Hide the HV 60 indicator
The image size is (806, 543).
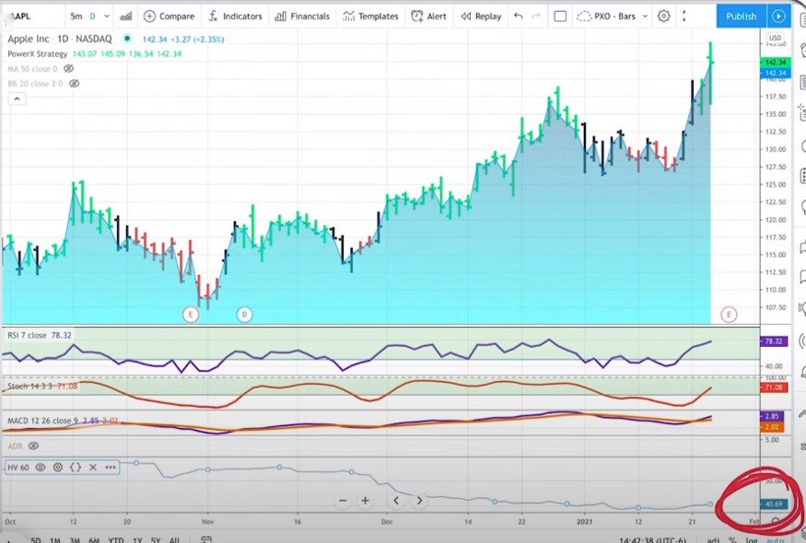coord(41,468)
